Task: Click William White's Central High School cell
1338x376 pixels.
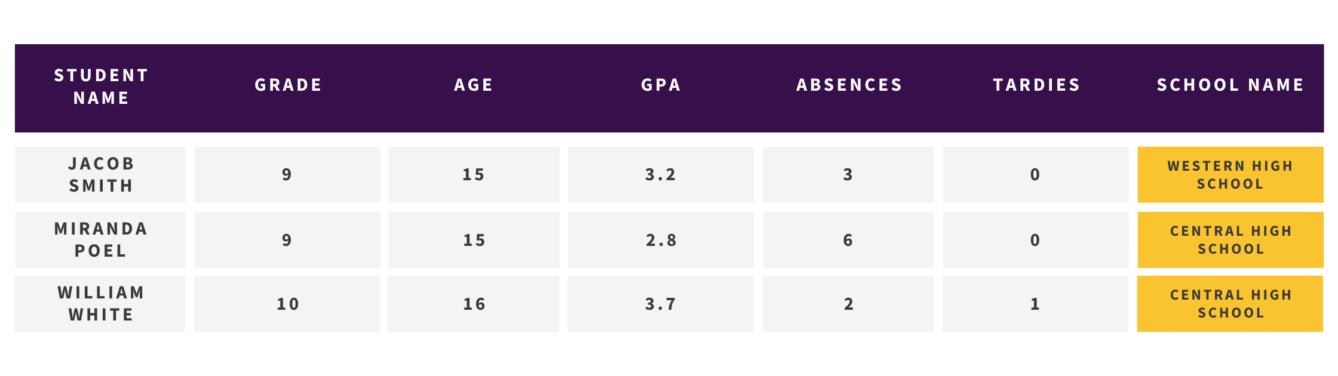Action: pyautogui.click(x=1230, y=304)
